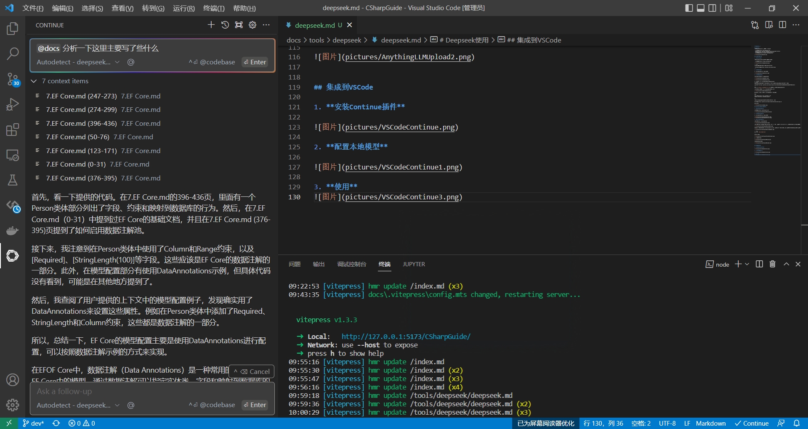Click the remote window status bar icon
The width and height of the screenshot is (808, 429).
point(9,423)
